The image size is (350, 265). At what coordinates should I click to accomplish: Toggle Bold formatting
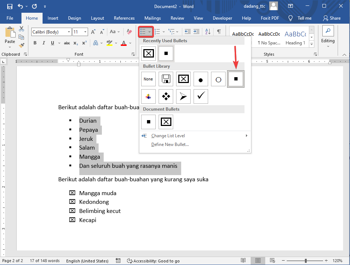pyautogui.click(x=35, y=43)
